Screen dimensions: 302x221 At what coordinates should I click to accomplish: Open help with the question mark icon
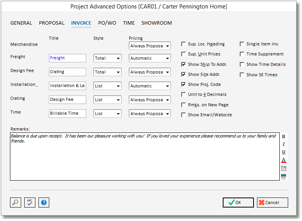[x=44, y=203]
